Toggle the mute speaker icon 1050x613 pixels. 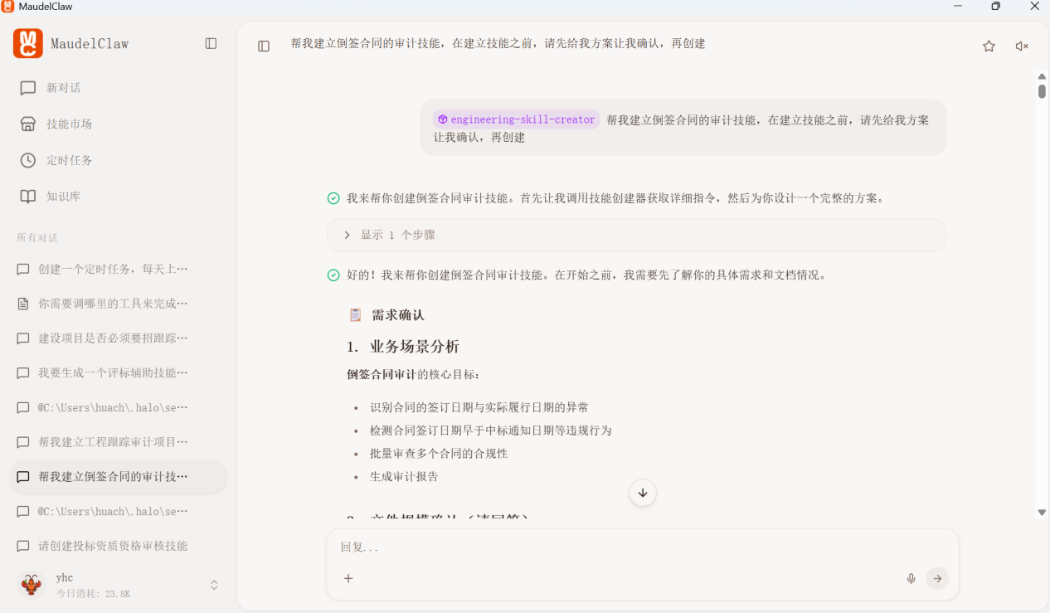[x=1022, y=46]
